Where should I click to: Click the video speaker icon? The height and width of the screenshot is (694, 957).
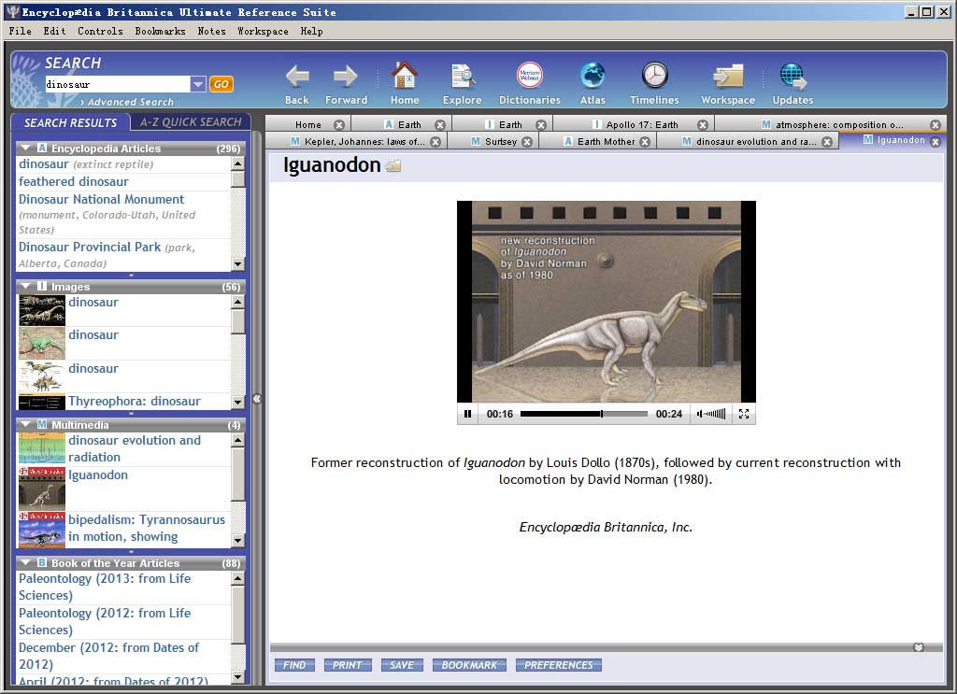point(699,414)
